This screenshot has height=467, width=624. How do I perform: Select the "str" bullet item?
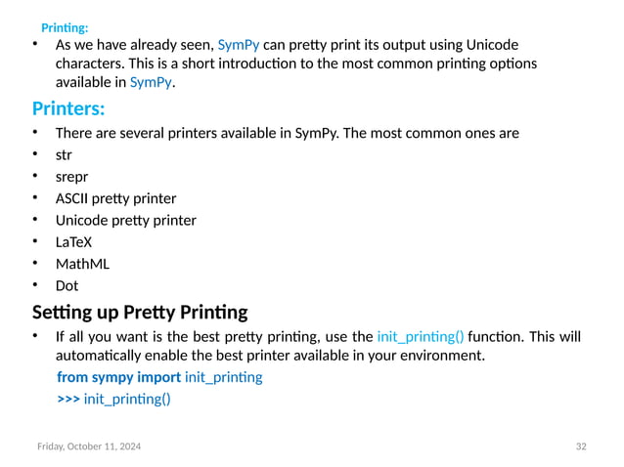point(64,154)
